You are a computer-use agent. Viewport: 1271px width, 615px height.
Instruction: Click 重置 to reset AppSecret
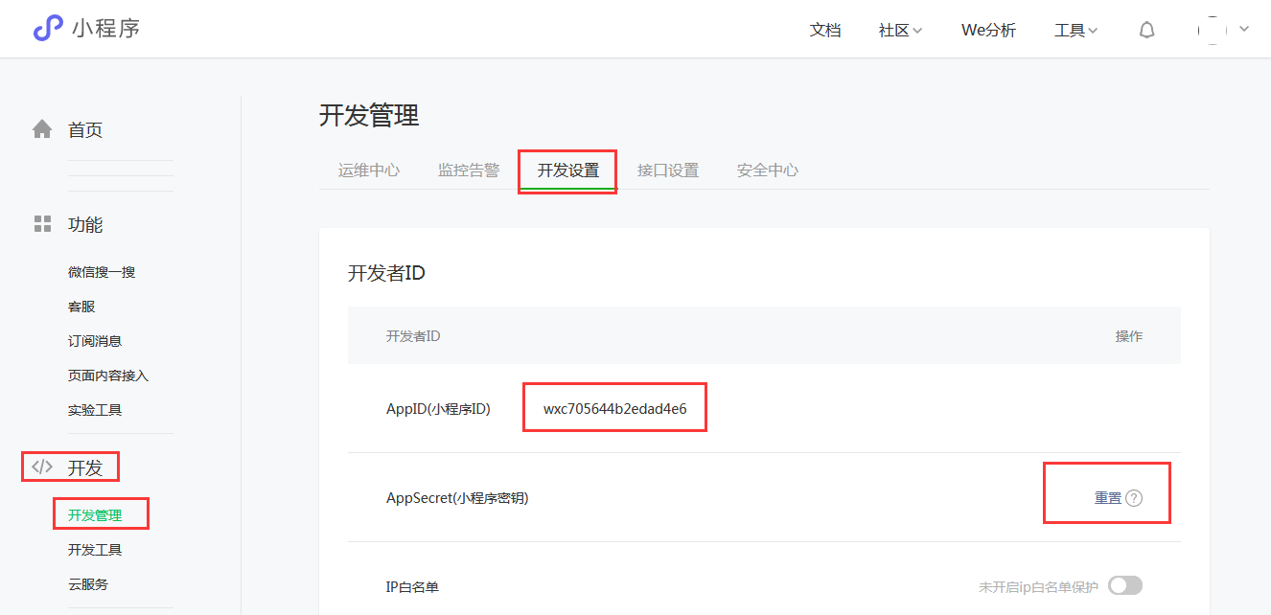tap(1107, 498)
